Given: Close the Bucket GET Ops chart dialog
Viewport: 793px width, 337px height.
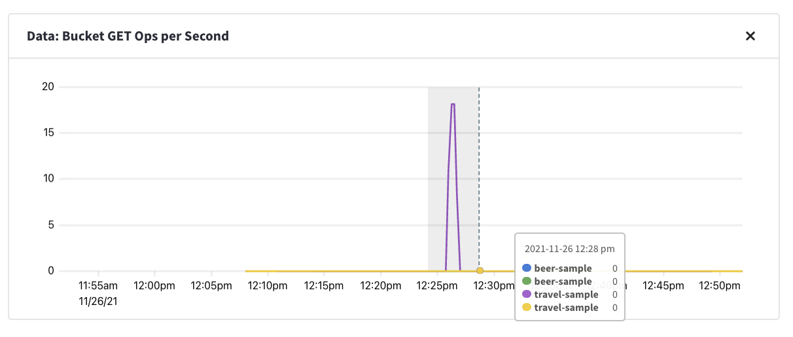Looking at the screenshot, I should tap(750, 37).
